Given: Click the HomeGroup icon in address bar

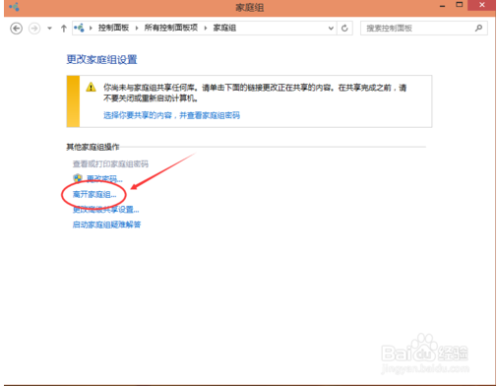Looking at the screenshot, I should (79, 28).
